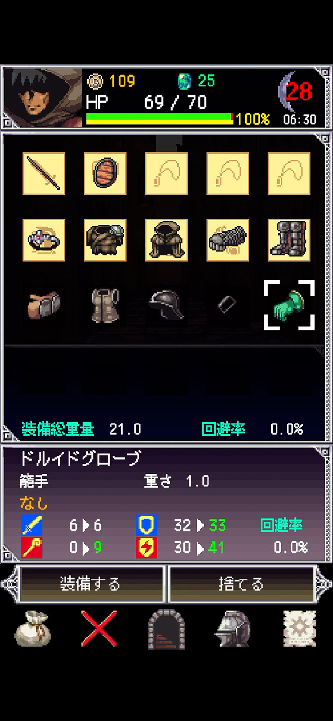Open the dungeon stairway gate tab
Image resolution: width=333 pixels, height=721 pixels.
pyautogui.click(x=166, y=628)
